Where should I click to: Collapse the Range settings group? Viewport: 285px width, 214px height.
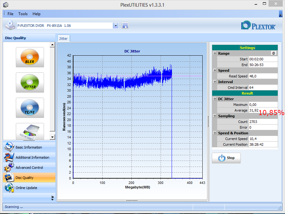click(x=215, y=53)
